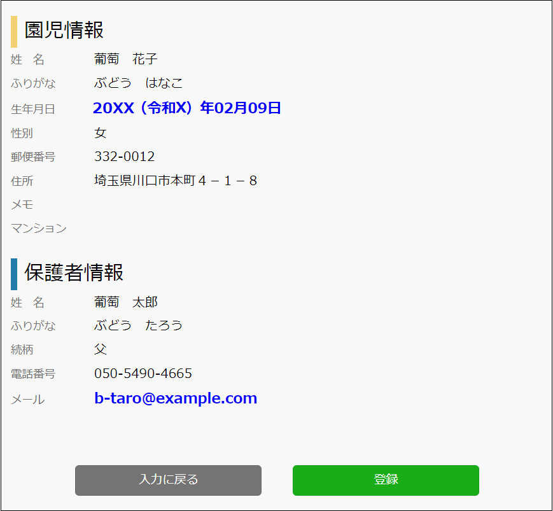Click the furigana ぶどう はなこ
Screen dimensions: 553x511
(138, 83)
